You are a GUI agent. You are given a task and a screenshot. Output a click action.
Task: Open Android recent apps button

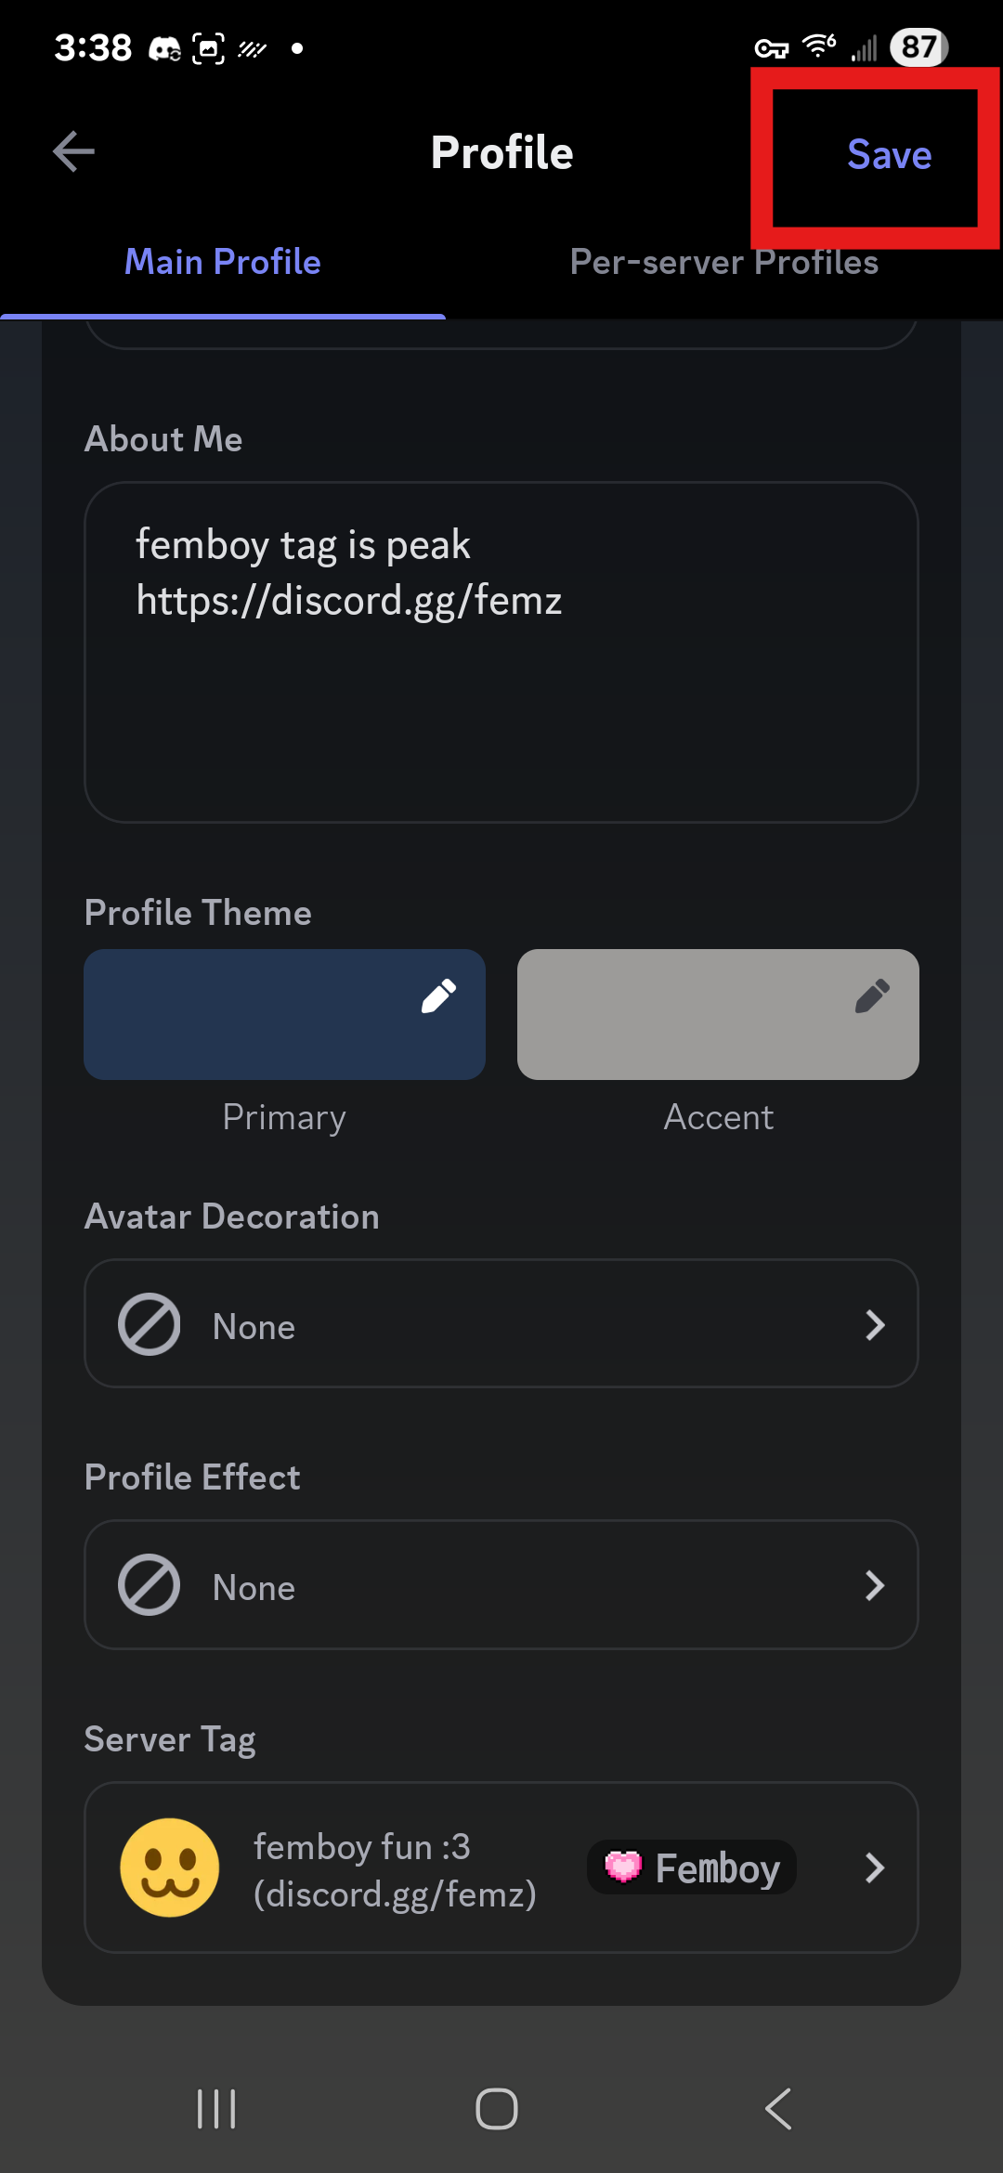tap(216, 2109)
